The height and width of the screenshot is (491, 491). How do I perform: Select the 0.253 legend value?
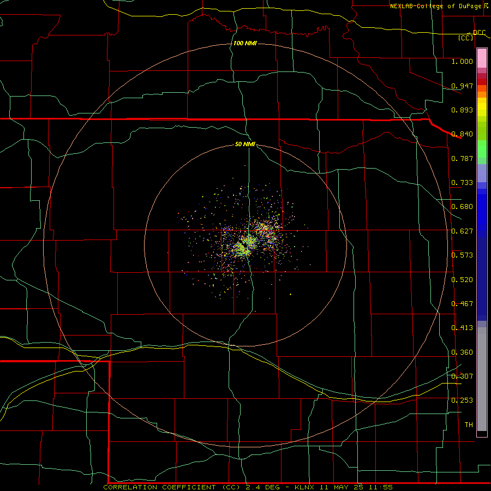462,400
